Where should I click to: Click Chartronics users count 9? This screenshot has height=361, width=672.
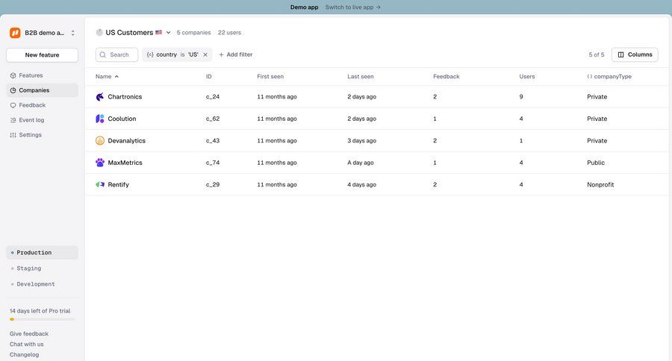click(x=521, y=97)
